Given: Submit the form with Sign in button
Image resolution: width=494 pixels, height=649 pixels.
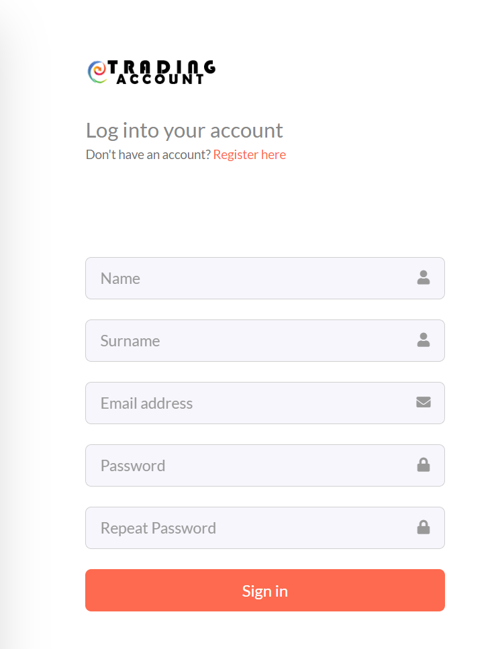Looking at the screenshot, I should [265, 590].
